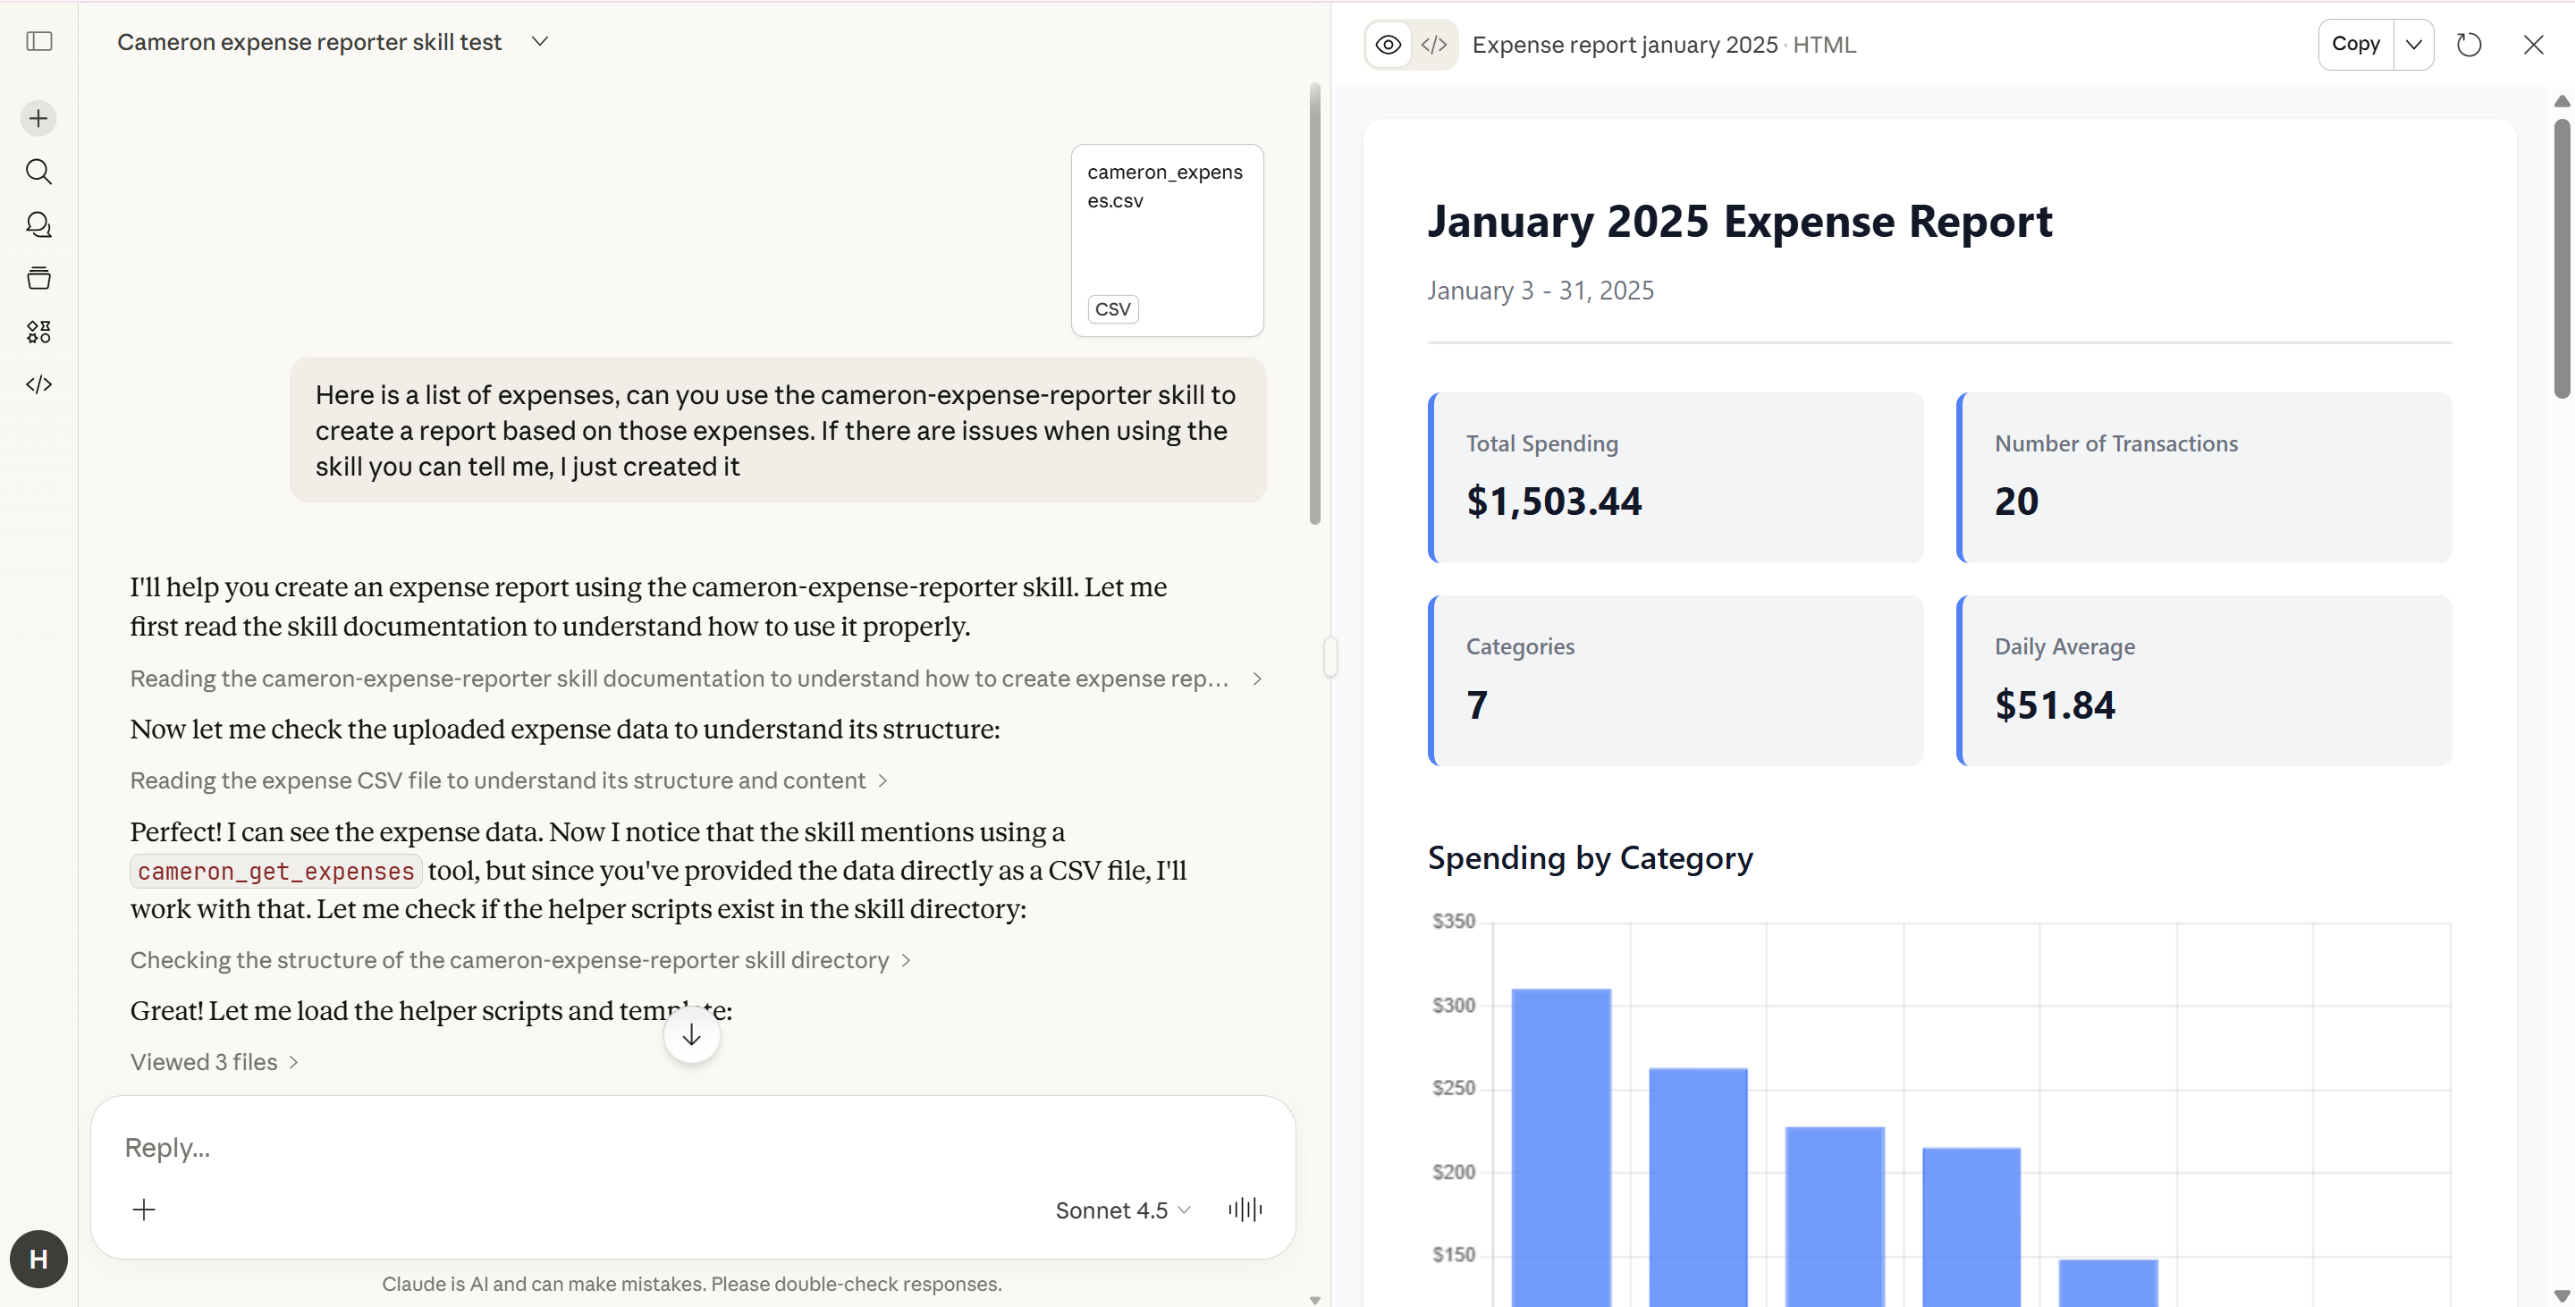2575x1307 pixels.
Task: Click the shapes icon in the left sidebar
Action: point(38,332)
